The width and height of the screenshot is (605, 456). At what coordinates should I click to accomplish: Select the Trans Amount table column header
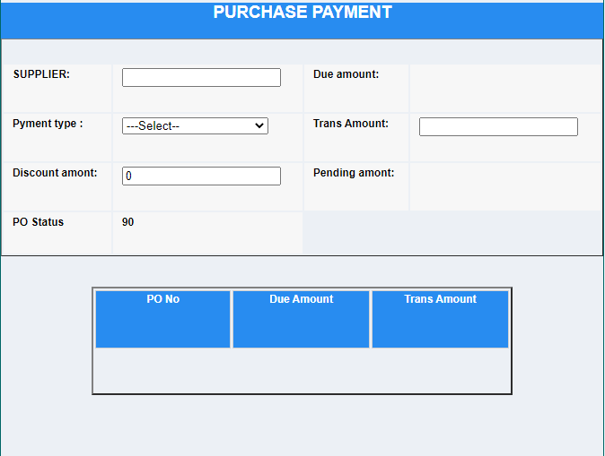[440, 299]
